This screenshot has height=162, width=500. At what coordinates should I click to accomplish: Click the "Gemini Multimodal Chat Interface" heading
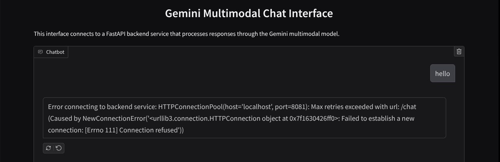click(x=249, y=13)
